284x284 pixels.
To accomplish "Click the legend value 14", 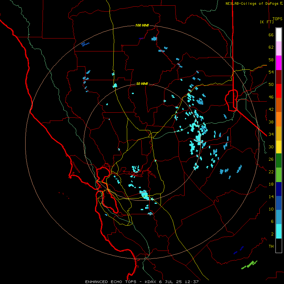I will [x=271, y=197].
